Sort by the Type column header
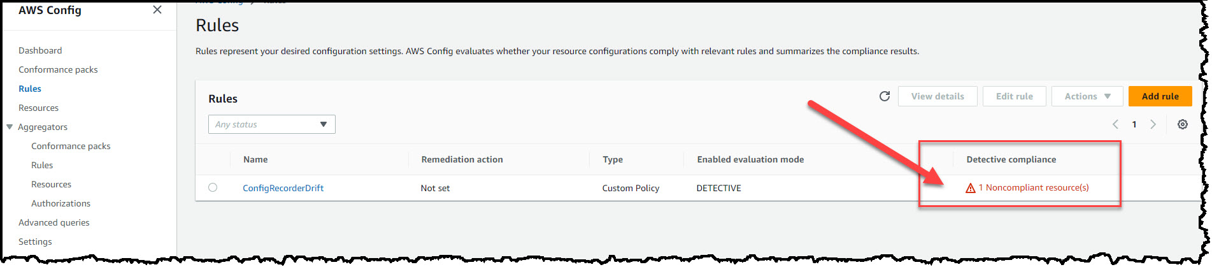1212x267 pixels. click(x=613, y=159)
